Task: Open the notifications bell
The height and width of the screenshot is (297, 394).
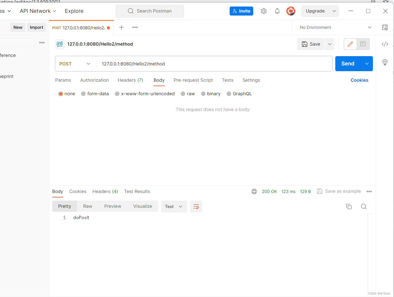Action: pyautogui.click(x=277, y=11)
